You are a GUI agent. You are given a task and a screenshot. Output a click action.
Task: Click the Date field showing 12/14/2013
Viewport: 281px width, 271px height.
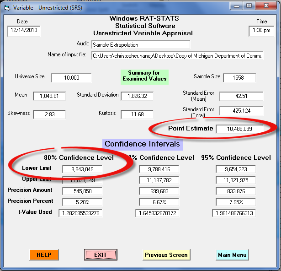point(22,31)
